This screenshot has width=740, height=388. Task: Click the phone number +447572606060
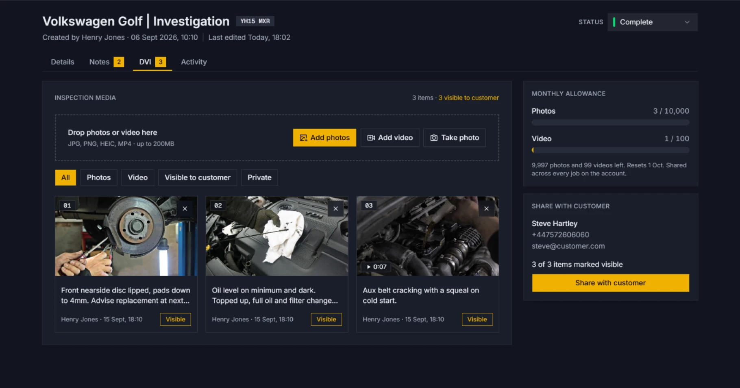pos(560,235)
